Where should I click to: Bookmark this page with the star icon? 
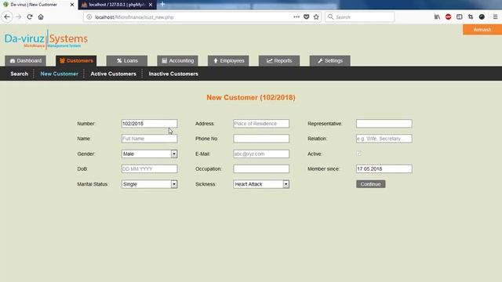(x=316, y=17)
